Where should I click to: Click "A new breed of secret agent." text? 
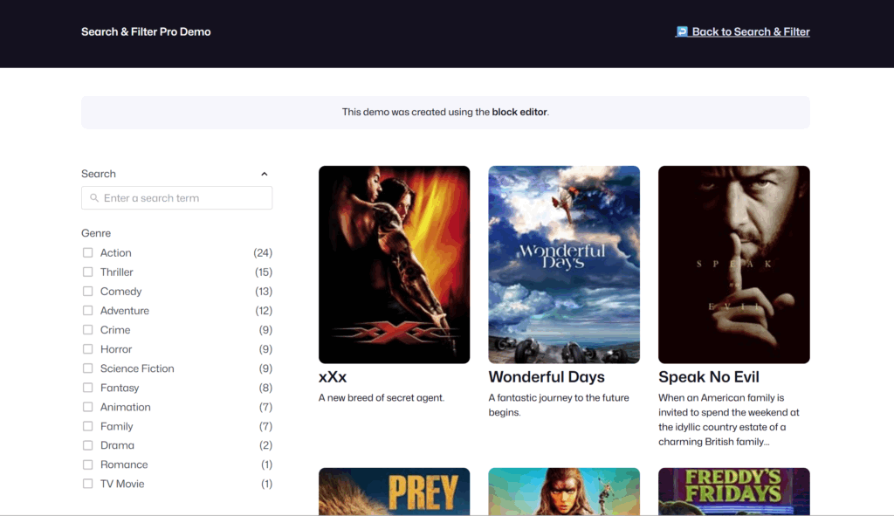382,398
